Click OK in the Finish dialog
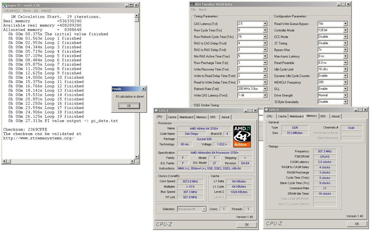Image resolution: width=370 pixels, height=231 pixels. [129, 106]
